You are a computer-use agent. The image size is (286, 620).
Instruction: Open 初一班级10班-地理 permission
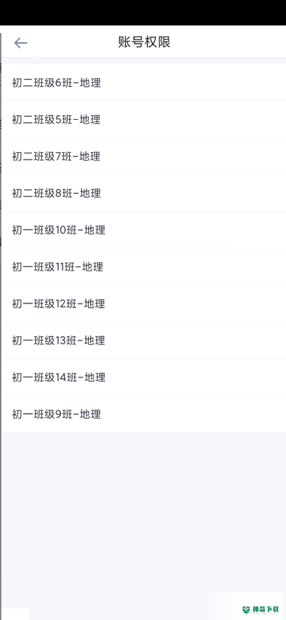coord(145,230)
